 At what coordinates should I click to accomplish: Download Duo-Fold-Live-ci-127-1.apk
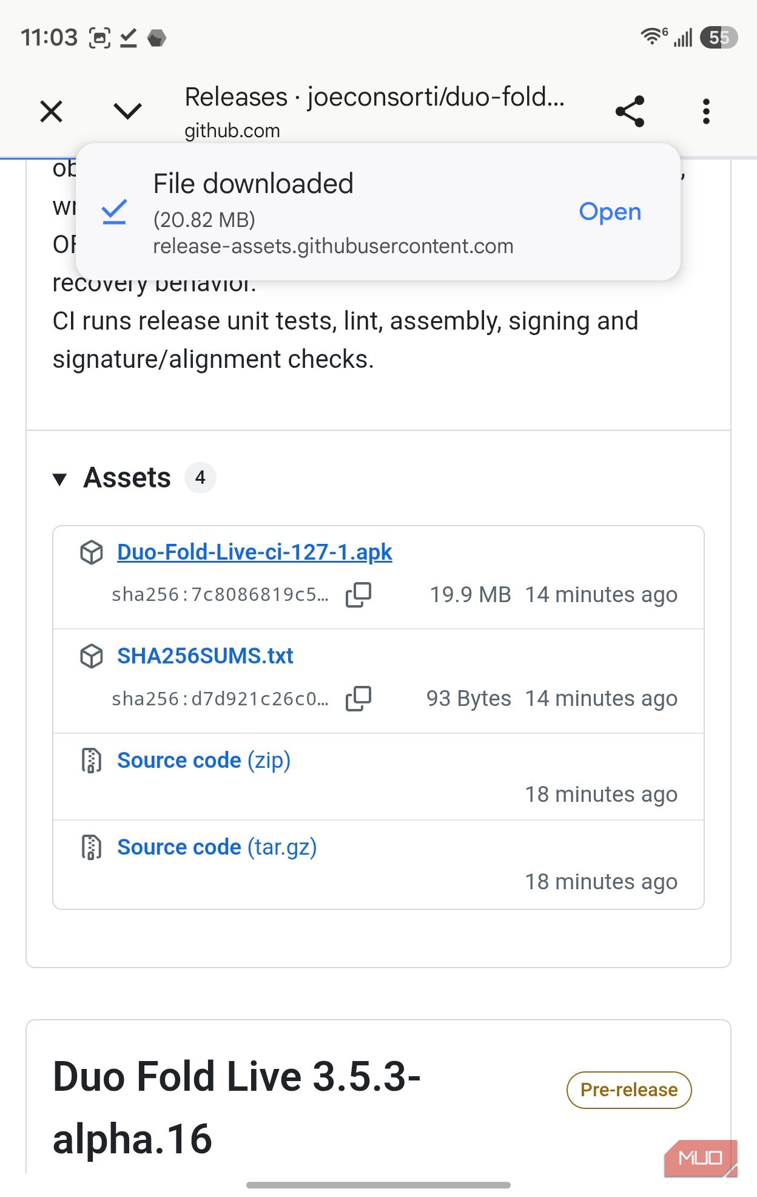[254, 552]
